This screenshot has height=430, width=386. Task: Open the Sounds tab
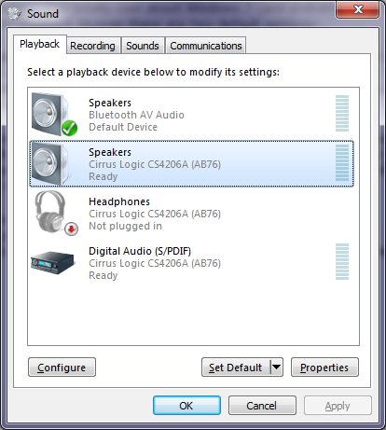pos(143,46)
